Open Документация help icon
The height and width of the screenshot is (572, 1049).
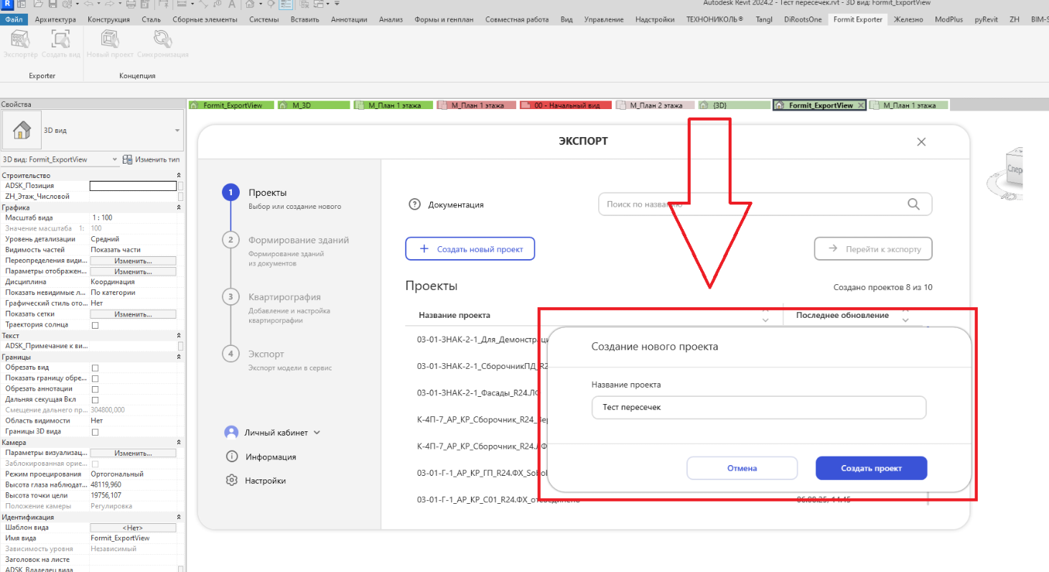(x=414, y=205)
